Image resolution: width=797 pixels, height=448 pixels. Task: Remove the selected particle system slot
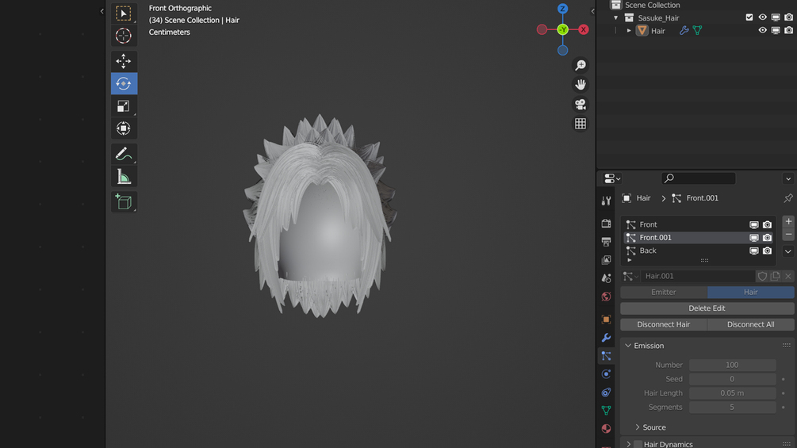tap(787, 235)
